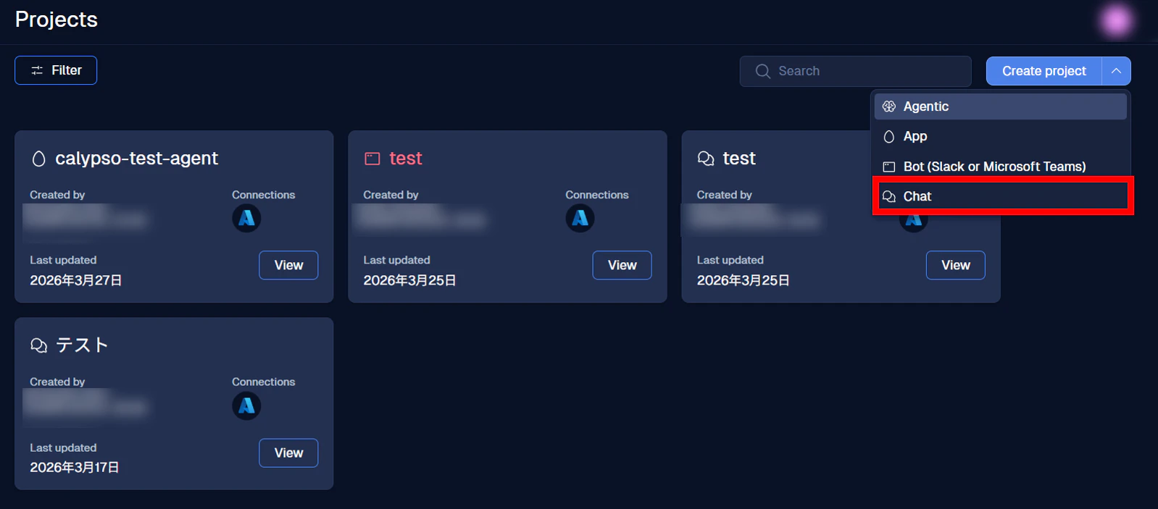Open the red test project title
Image resolution: width=1158 pixels, height=509 pixels.
pyautogui.click(x=405, y=158)
